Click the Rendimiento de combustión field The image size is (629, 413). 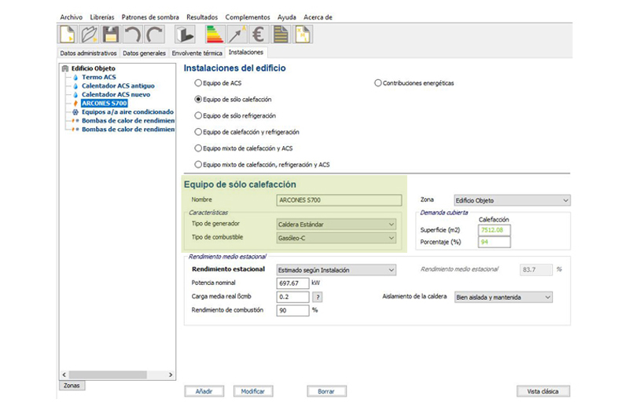[292, 310]
